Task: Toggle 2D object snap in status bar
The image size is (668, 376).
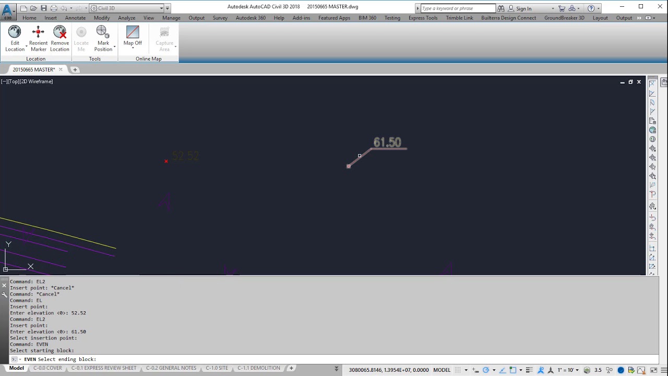Action: [513, 370]
